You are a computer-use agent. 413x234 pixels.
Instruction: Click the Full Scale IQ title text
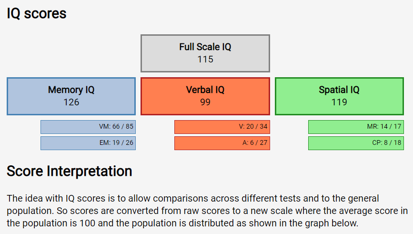(x=205, y=47)
